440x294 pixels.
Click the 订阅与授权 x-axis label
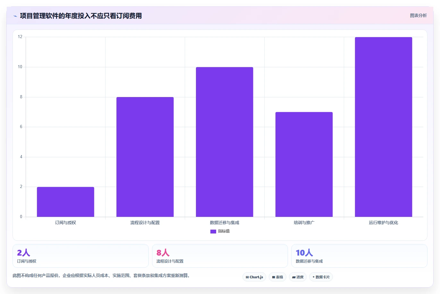click(65, 223)
